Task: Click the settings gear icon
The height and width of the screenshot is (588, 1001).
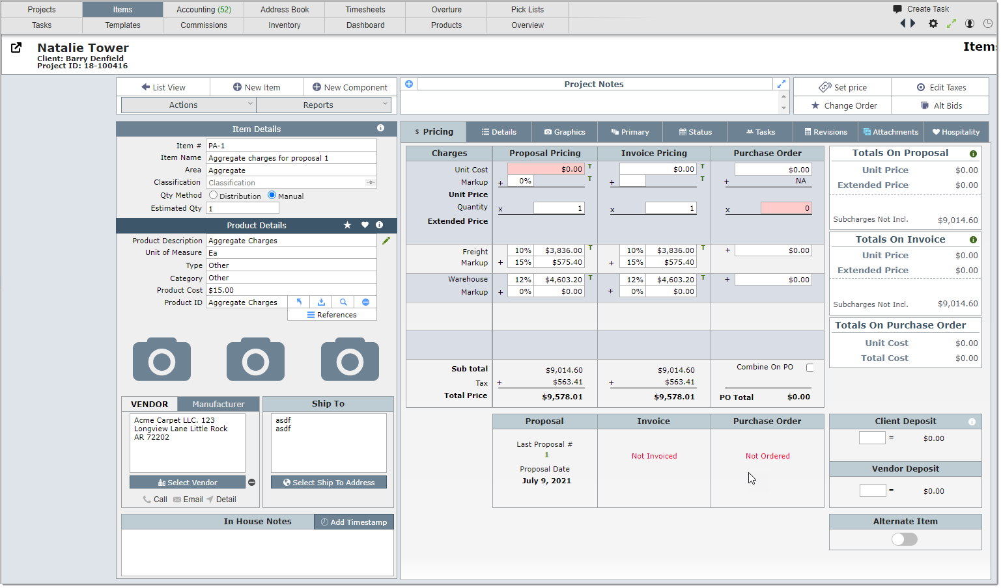Action: click(933, 23)
